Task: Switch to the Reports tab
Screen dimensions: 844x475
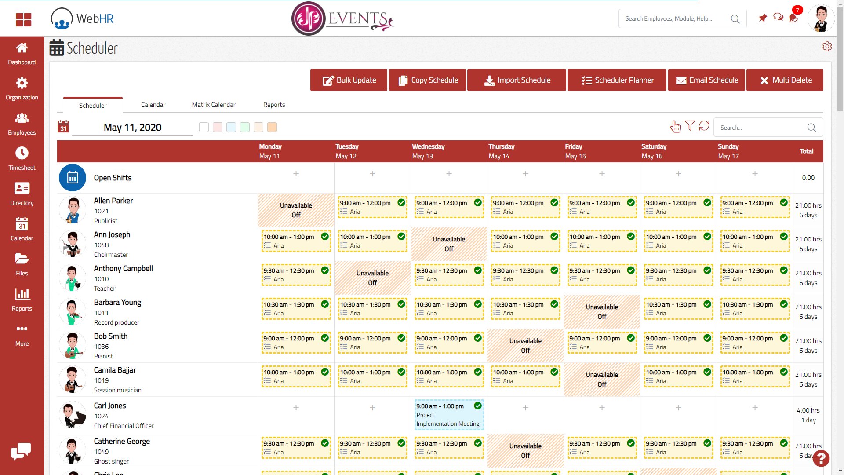Action: pyautogui.click(x=274, y=105)
